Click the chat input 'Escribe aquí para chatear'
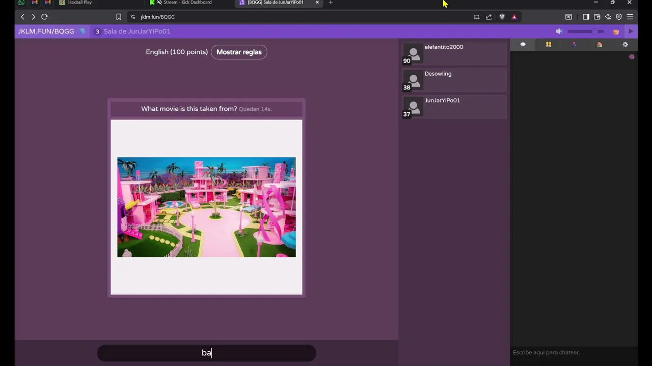Viewport: 652px width, 366px height. [x=574, y=352]
